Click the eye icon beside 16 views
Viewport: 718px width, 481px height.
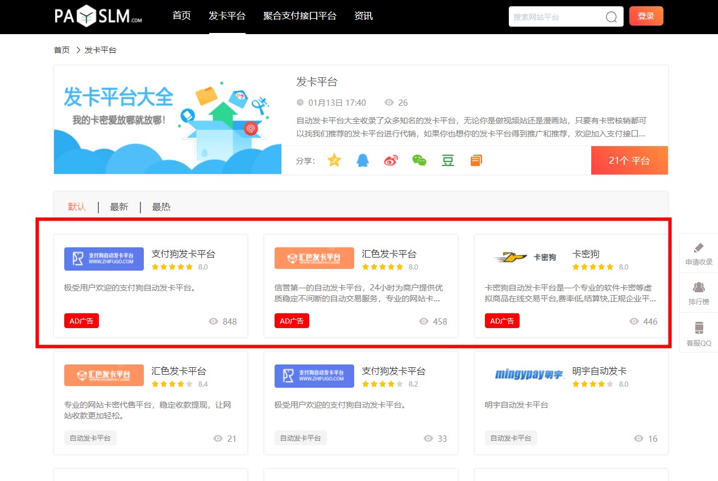[x=638, y=438]
